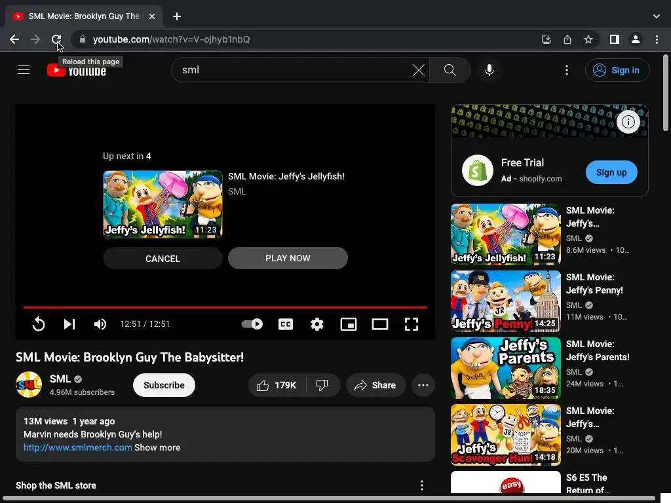
Task: Open Jeffy's Parents video thumbnail
Action: tap(505, 368)
